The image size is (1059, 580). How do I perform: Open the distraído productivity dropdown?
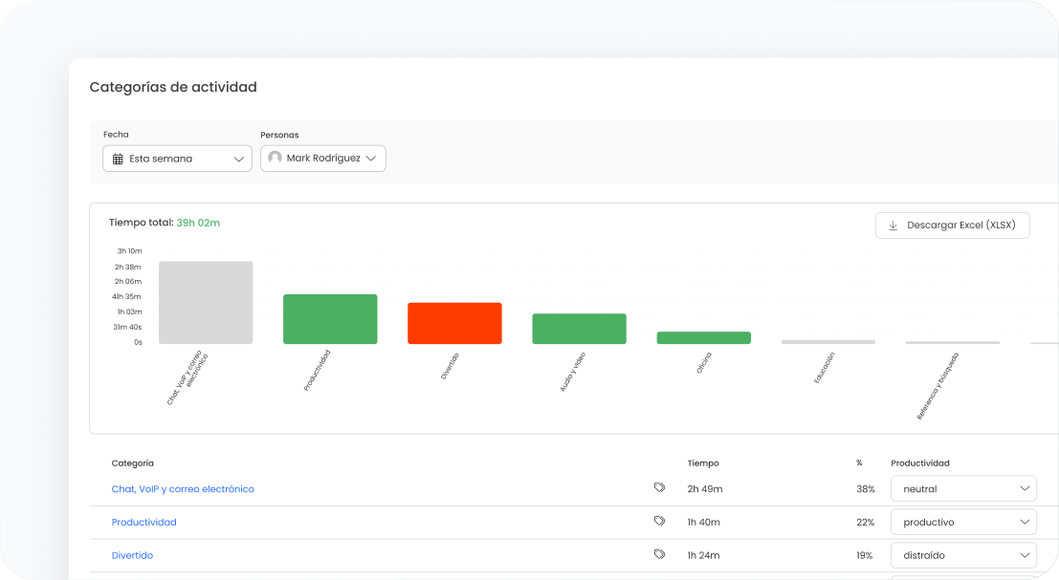[x=962, y=555]
